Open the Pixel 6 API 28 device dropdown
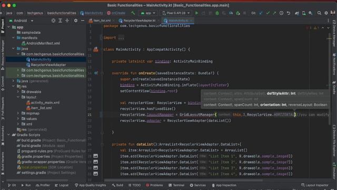337x190 pixels. tap(176, 13)
